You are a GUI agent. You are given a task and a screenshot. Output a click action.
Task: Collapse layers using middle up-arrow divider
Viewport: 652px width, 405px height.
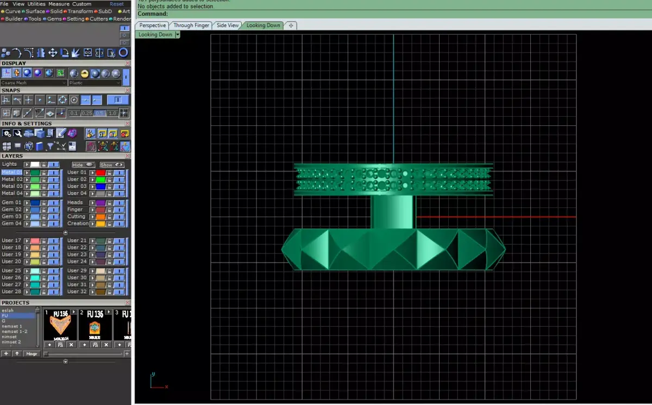[65, 232]
